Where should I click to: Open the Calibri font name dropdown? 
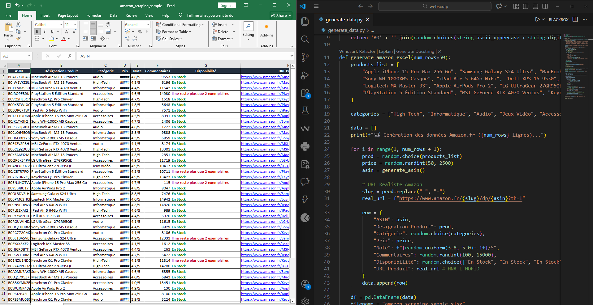(61, 25)
